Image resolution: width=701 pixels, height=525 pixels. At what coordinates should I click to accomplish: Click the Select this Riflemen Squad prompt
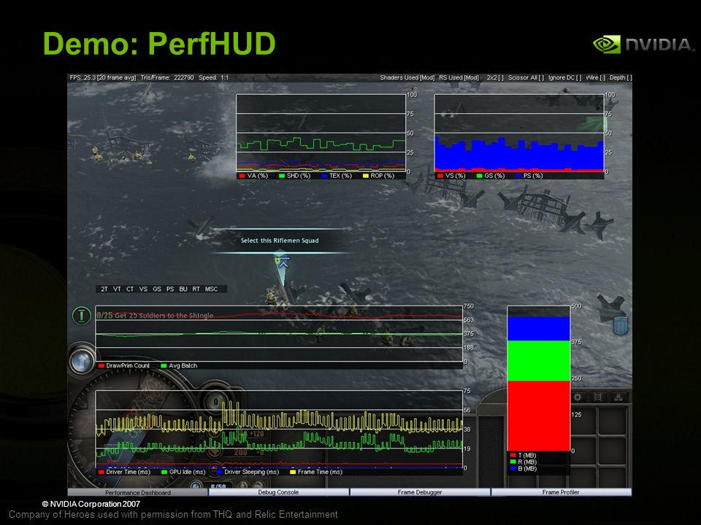[280, 241]
